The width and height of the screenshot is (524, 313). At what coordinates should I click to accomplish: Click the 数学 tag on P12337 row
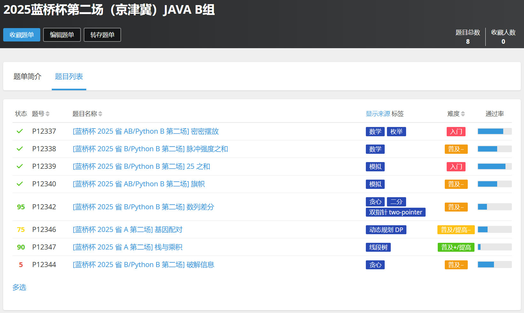click(x=375, y=132)
